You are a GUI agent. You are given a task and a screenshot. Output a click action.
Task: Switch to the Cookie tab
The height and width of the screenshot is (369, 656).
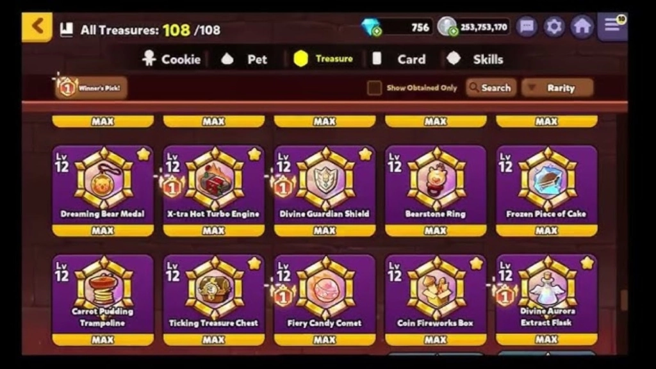[172, 59]
